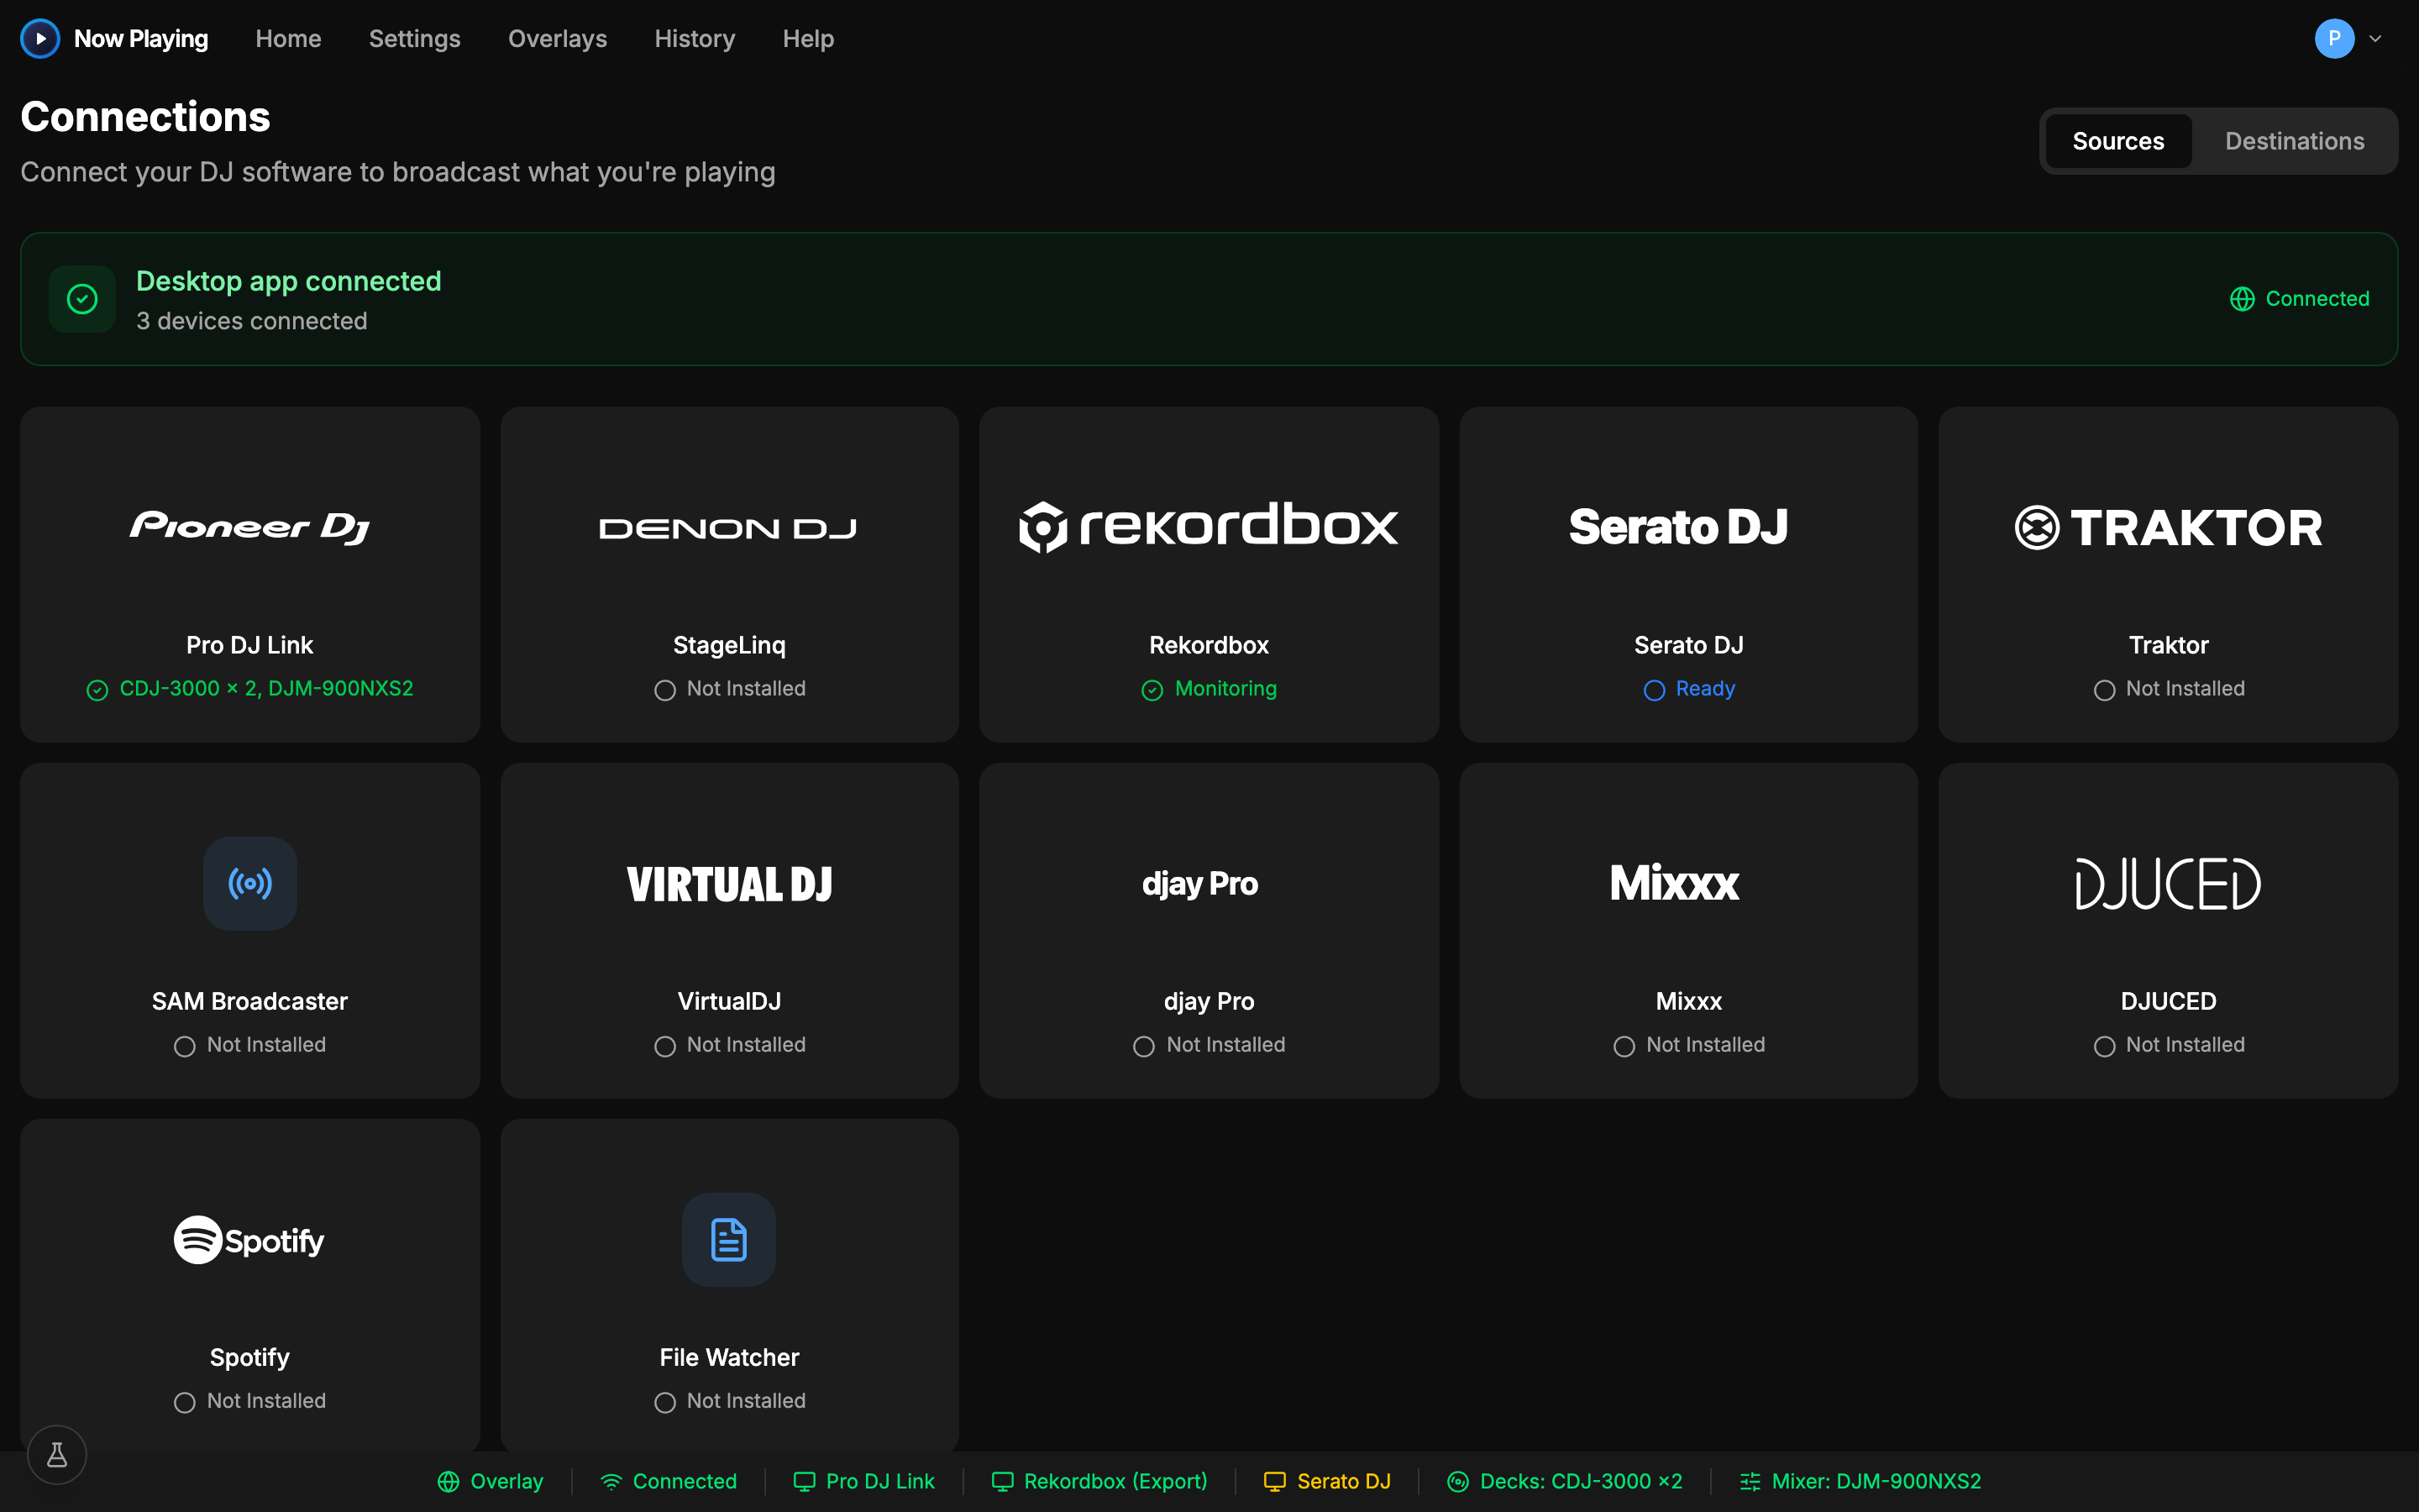Click the monitor icon beside status bar Serato DJ
The width and height of the screenshot is (2419, 1512).
pos(1274,1481)
